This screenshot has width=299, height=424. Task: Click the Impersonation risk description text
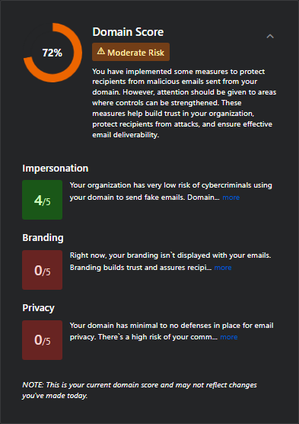[171, 191]
